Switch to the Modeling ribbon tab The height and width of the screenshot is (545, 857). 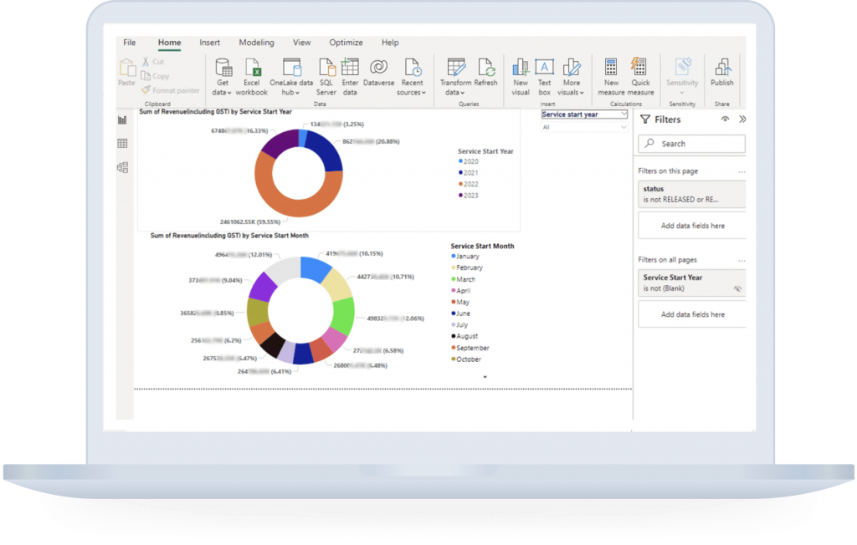[x=256, y=43]
